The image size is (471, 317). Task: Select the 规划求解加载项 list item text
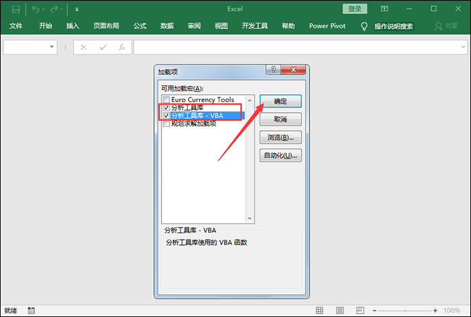click(x=194, y=124)
